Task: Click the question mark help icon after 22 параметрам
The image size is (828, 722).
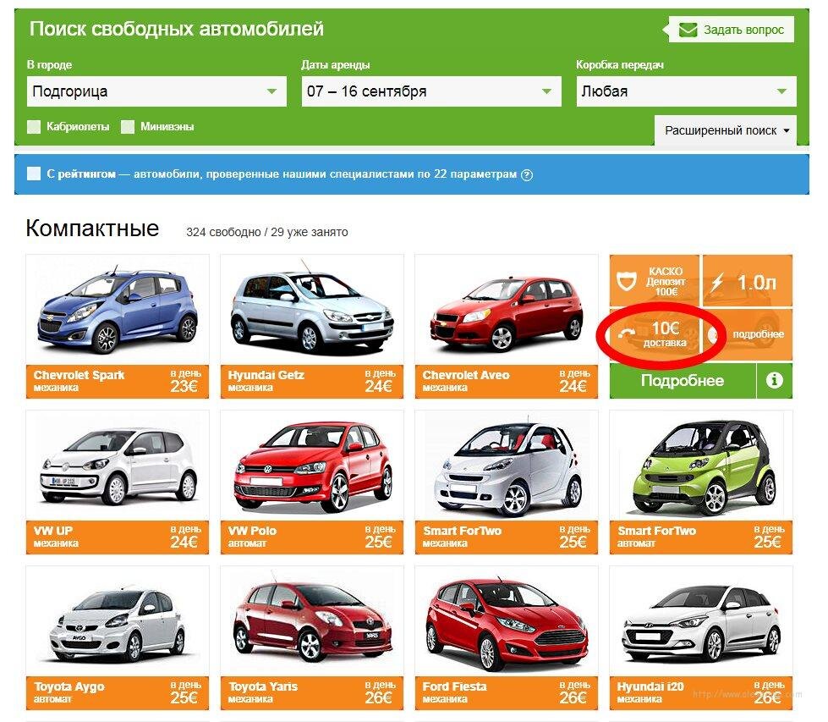Action: tap(526, 175)
